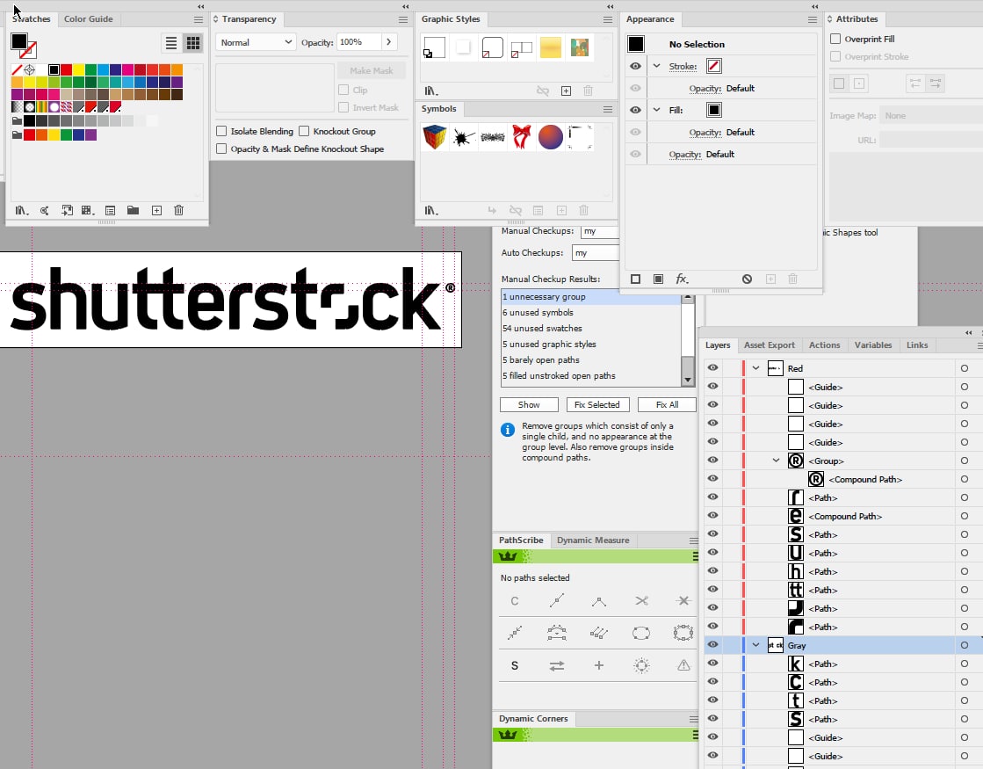Click the blue info icon in checkup panel

(x=508, y=431)
